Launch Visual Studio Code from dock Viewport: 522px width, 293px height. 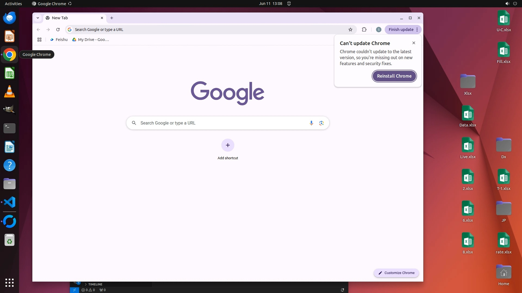tap(10, 202)
